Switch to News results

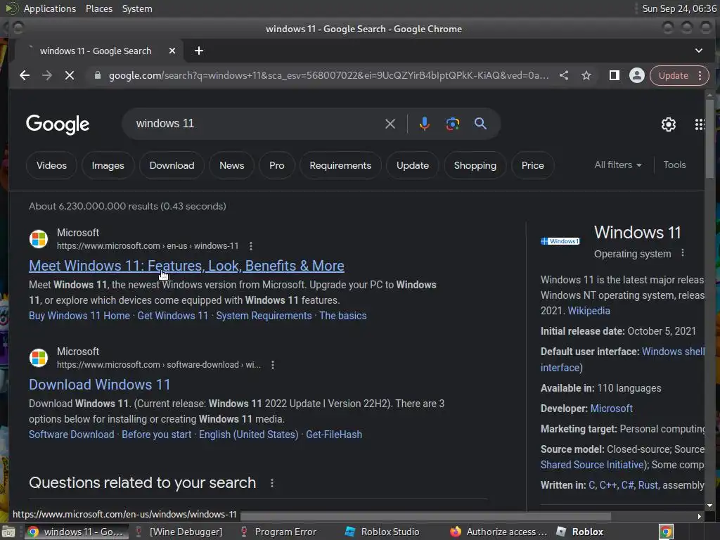231,165
